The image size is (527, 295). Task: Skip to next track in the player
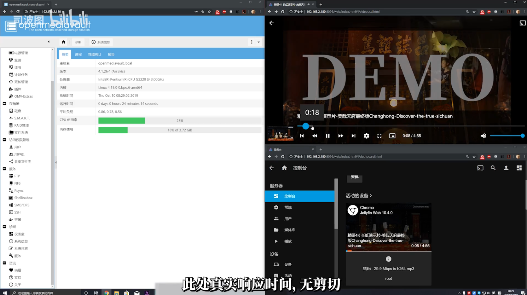click(354, 136)
